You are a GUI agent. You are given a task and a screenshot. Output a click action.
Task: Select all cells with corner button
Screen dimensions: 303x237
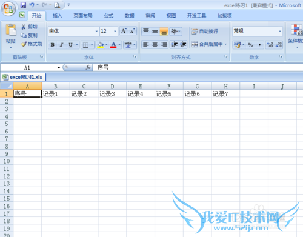pos(7,87)
